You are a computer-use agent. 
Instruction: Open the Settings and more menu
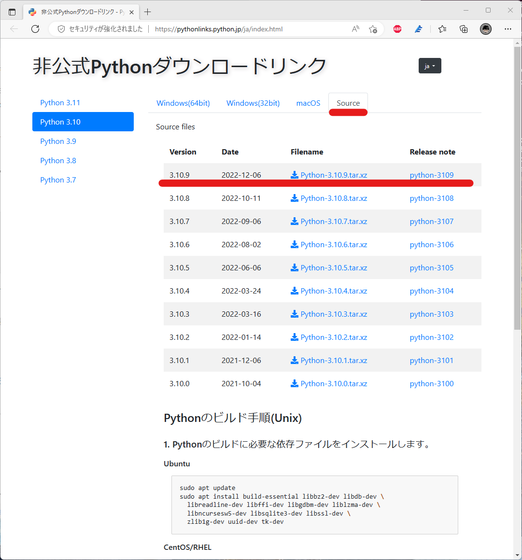point(508,29)
